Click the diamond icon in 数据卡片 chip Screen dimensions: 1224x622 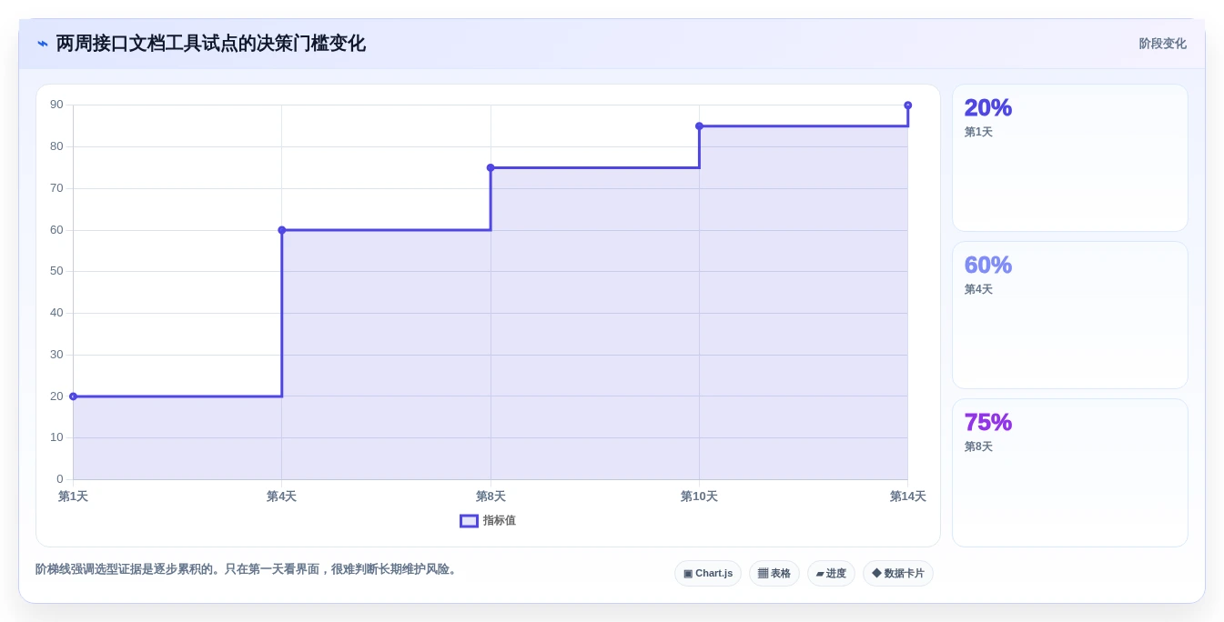click(876, 574)
